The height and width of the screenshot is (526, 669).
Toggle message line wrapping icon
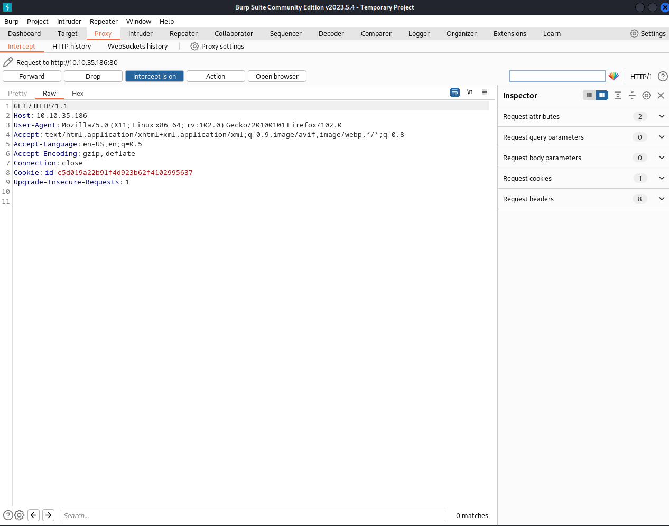[x=455, y=92]
